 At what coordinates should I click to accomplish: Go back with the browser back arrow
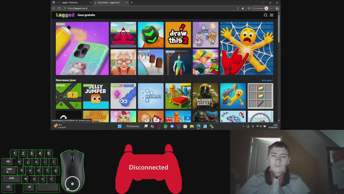[x=53, y=8]
